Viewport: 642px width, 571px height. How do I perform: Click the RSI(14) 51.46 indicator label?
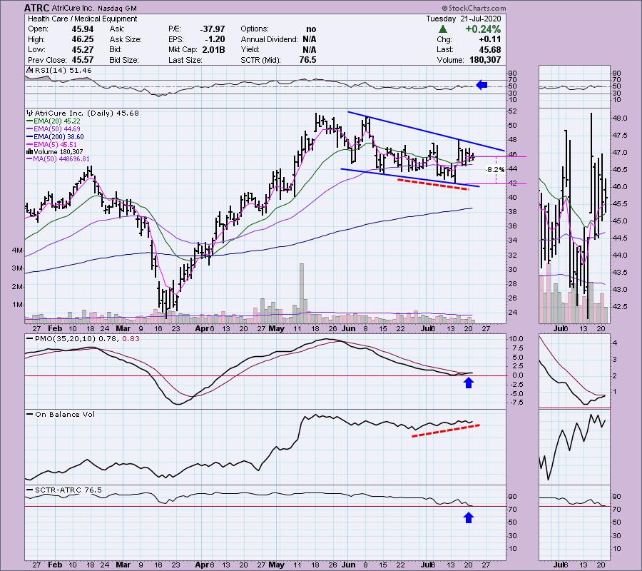click(63, 71)
